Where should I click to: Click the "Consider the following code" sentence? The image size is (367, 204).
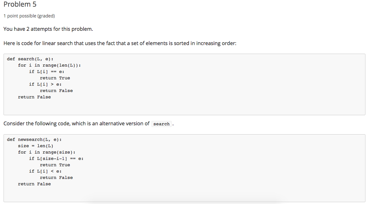coord(76,123)
